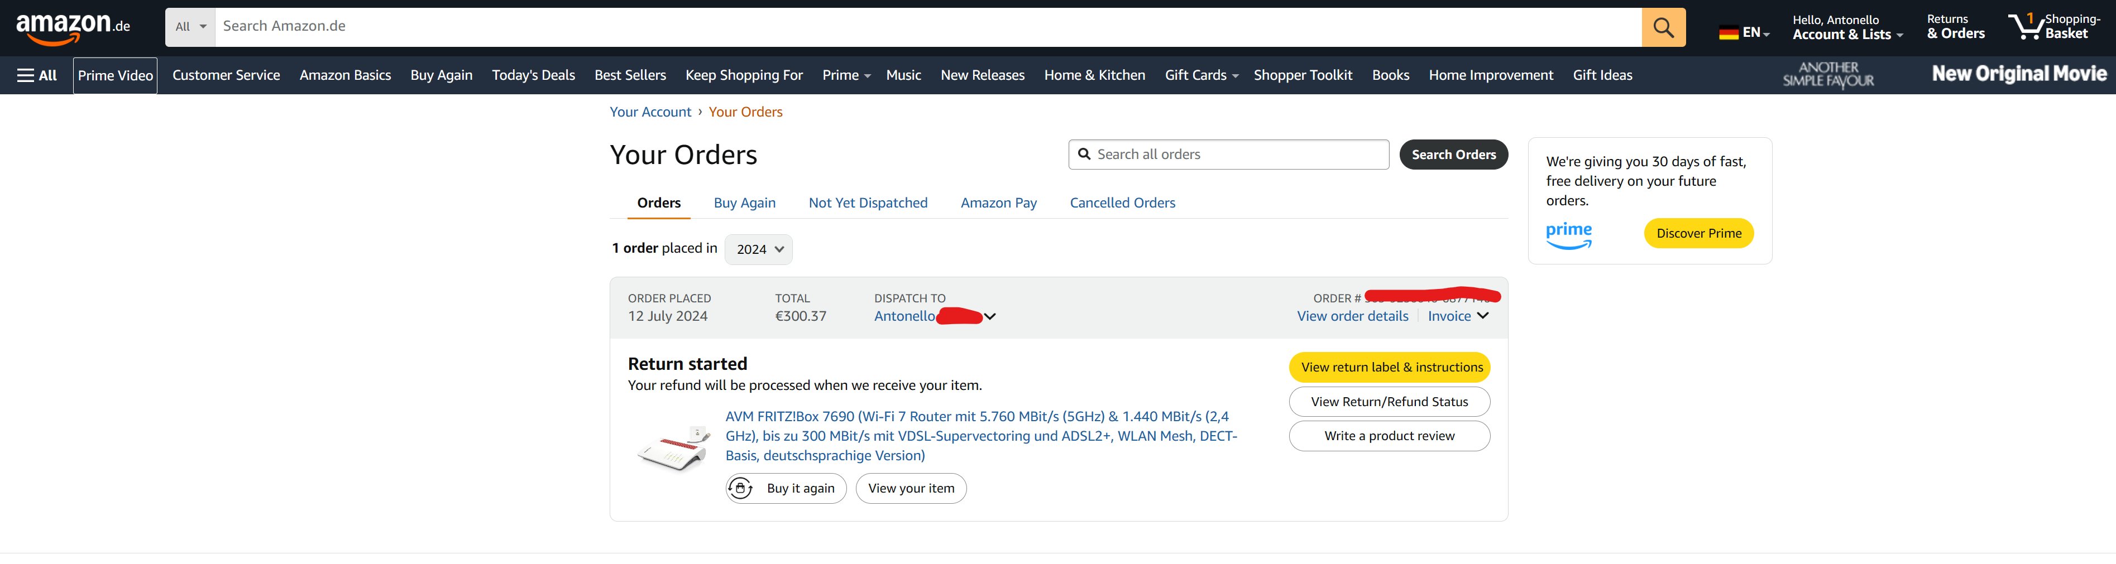This screenshot has height=564, width=2116.
Task: Click the Search all orders field
Action: coord(1236,155)
